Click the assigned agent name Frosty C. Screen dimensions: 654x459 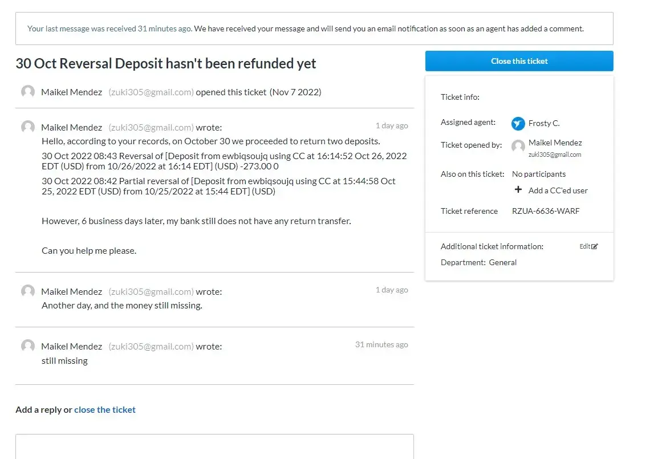click(544, 123)
